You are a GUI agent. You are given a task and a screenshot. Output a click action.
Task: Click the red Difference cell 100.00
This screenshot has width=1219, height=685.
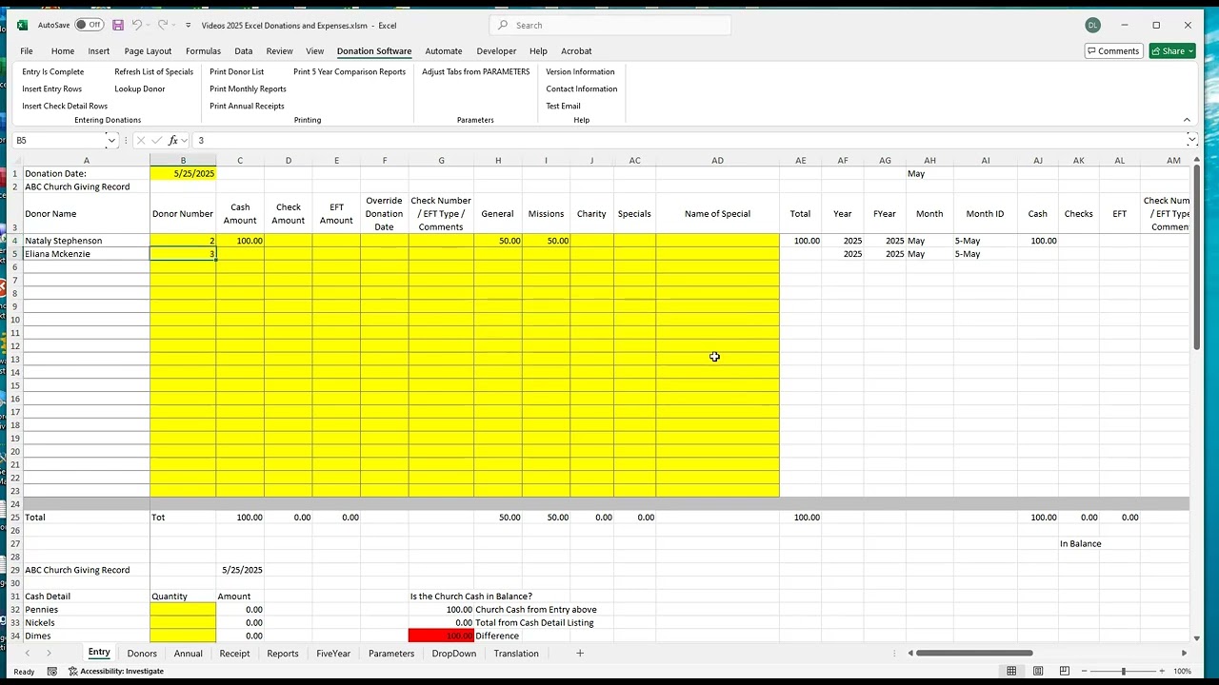coord(441,636)
